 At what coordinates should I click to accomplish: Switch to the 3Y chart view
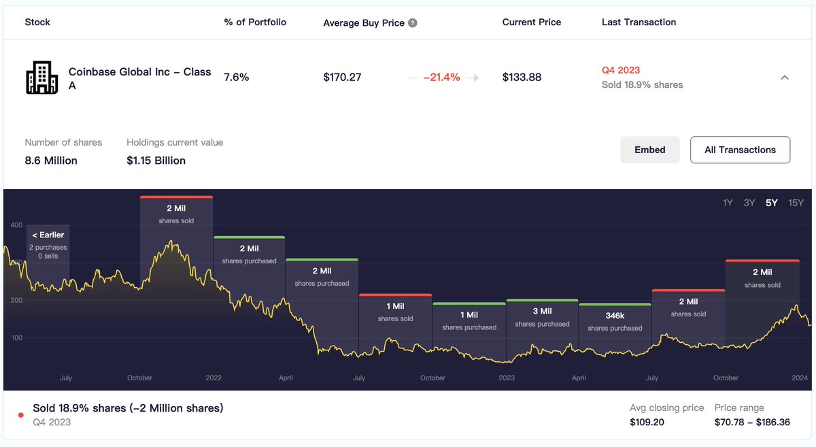[749, 202]
